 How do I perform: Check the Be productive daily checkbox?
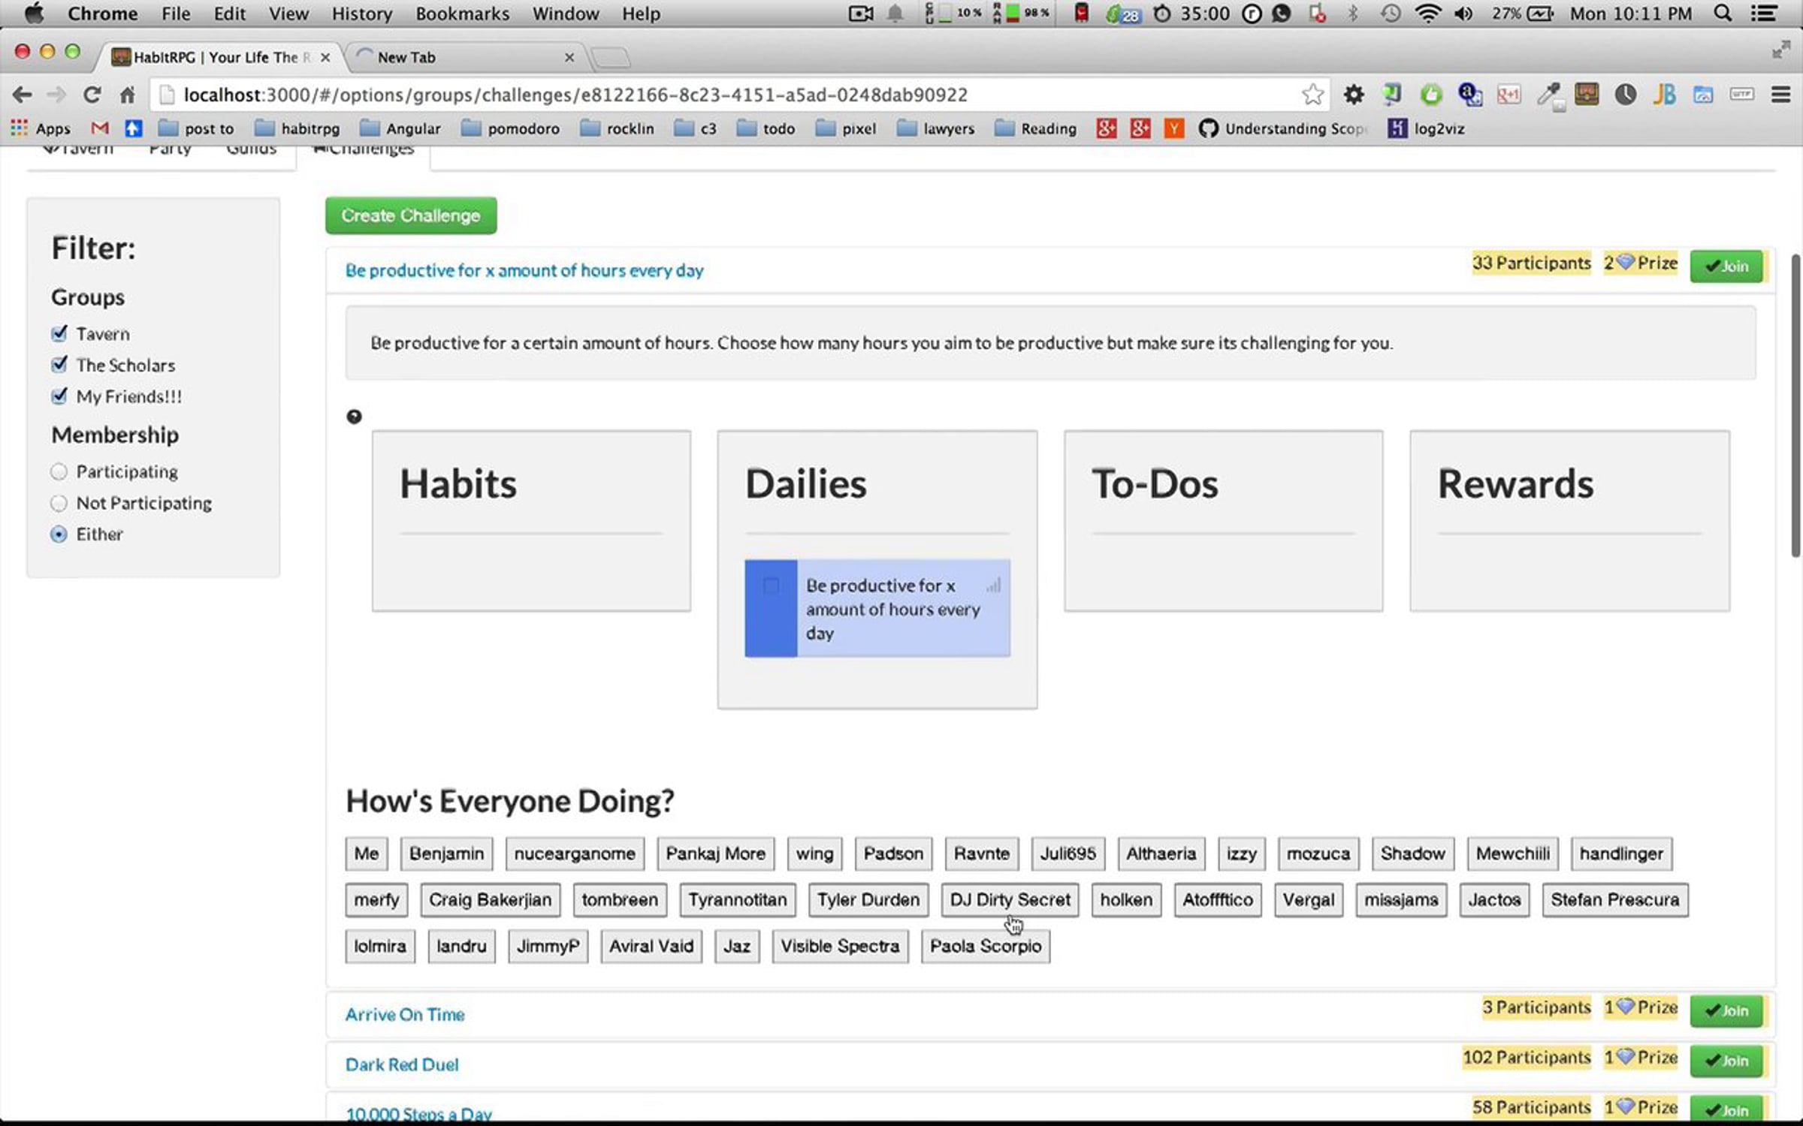point(771,586)
